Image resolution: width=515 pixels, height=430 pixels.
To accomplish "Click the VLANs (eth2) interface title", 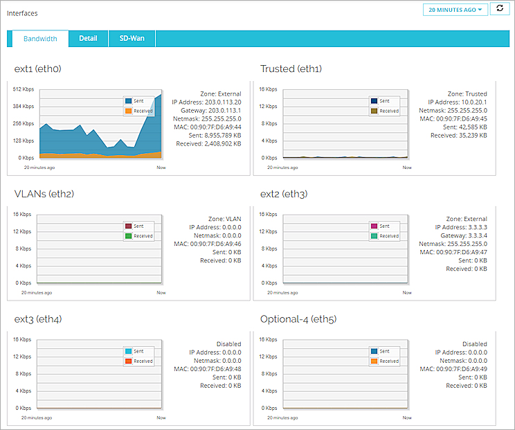I will click(x=44, y=194).
